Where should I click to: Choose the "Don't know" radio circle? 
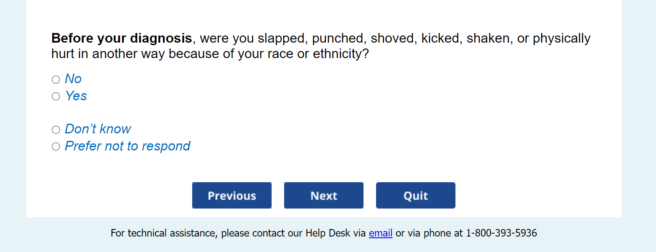56,130
